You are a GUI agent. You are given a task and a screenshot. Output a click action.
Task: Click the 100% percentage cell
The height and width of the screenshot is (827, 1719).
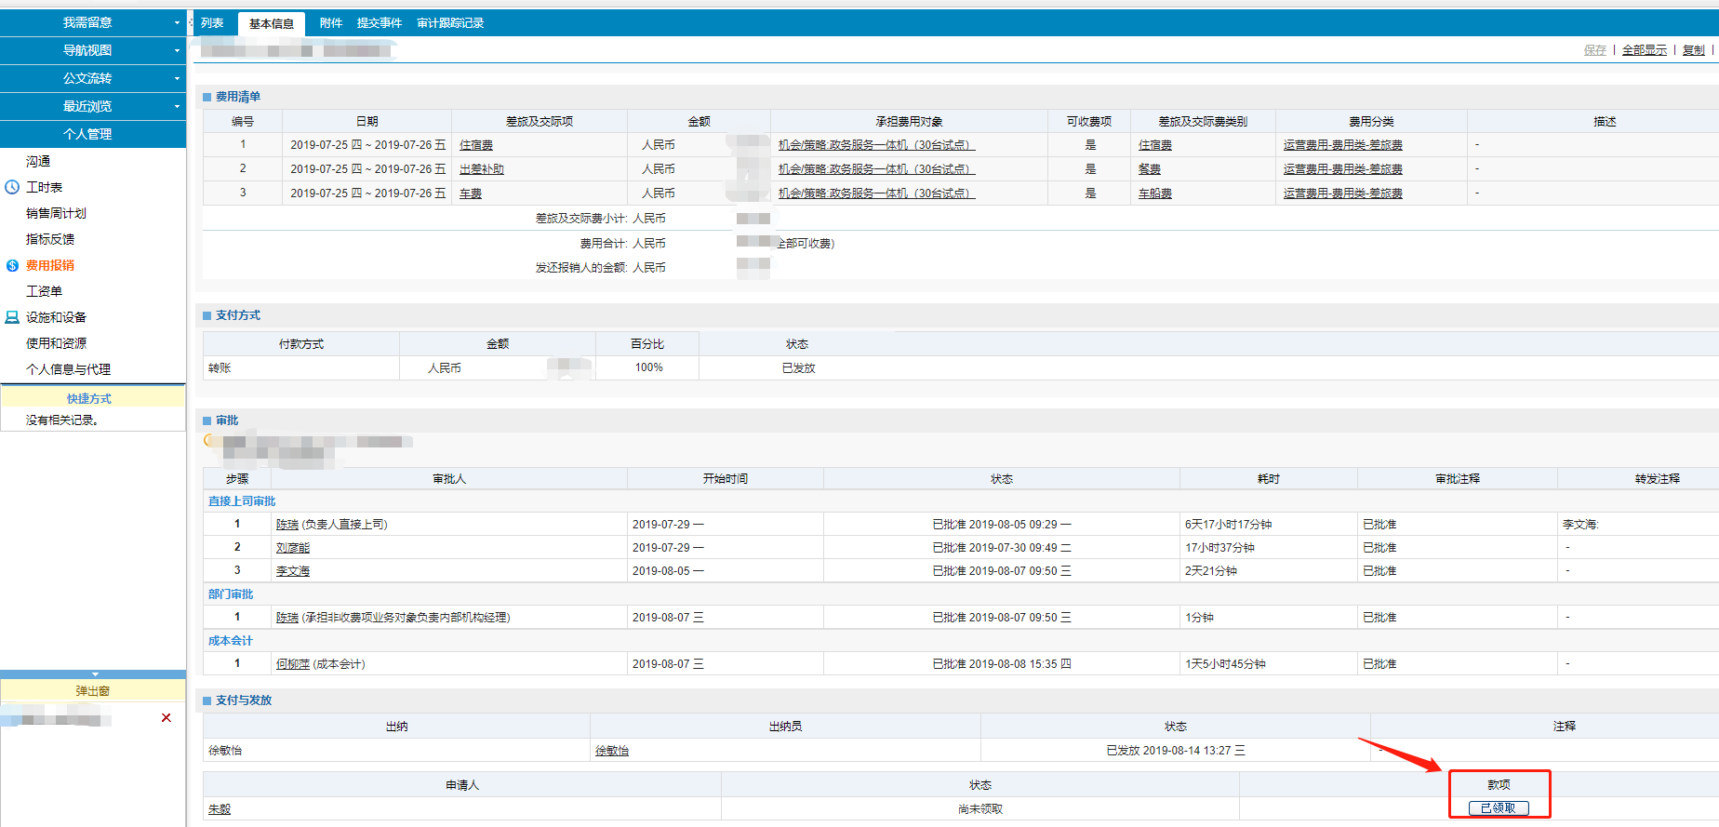[648, 368]
